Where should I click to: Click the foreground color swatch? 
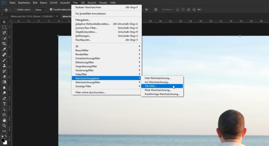(x=3, y=140)
